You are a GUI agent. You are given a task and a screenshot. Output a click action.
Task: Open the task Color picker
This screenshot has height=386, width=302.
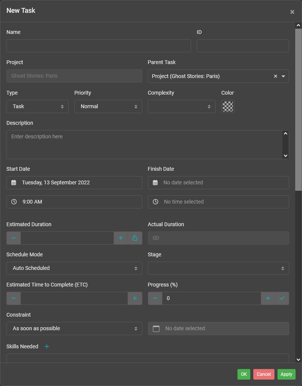pos(228,106)
